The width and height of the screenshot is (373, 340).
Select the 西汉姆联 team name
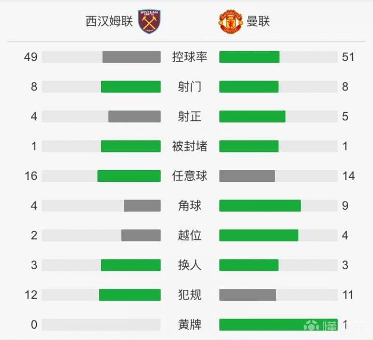[x=109, y=22]
